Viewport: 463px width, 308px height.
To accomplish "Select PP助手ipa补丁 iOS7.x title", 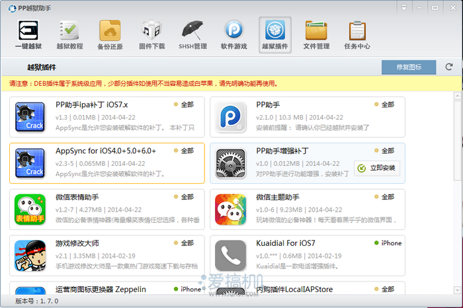I will 92,105.
